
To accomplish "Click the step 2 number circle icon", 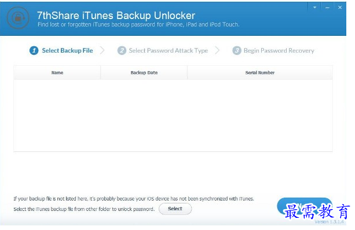I will tap(122, 50).
